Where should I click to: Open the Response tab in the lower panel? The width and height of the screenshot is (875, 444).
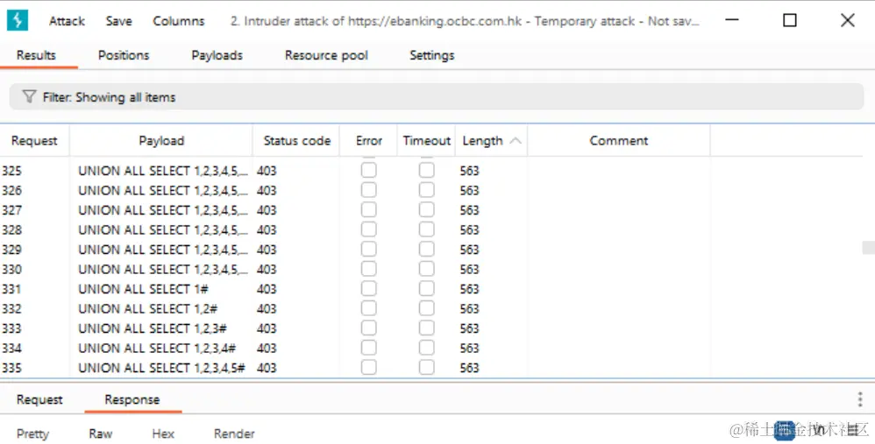click(132, 399)
